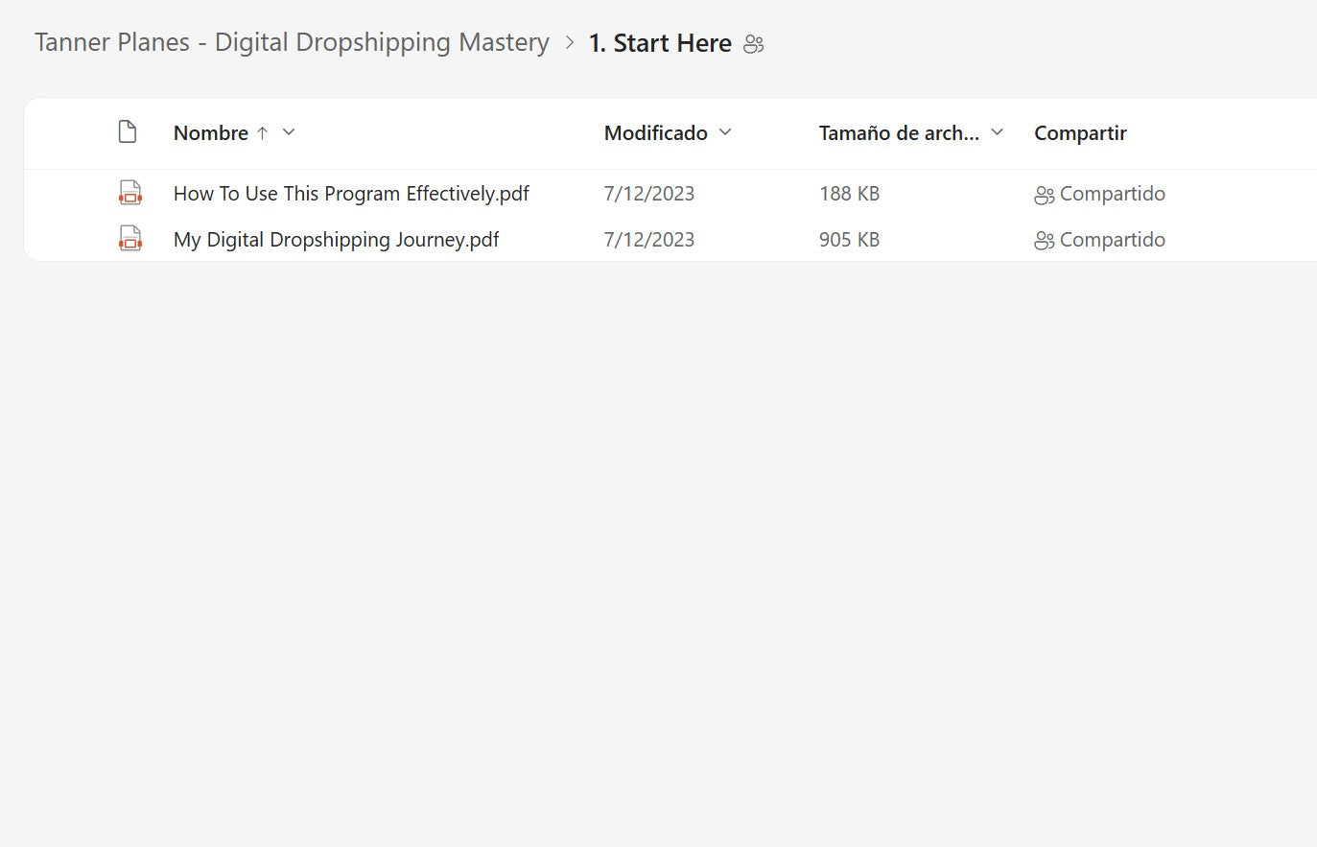Sort by the Modificado column header

coord(655,133)
